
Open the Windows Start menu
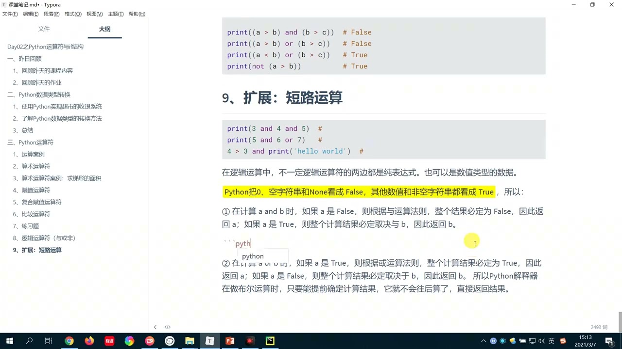[9, 341]
